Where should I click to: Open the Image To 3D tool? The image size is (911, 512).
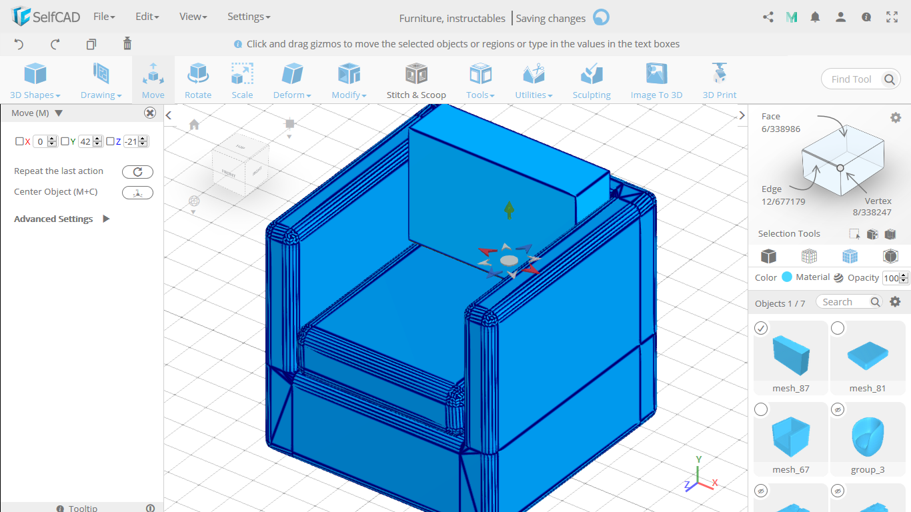(x=656, y=81)
